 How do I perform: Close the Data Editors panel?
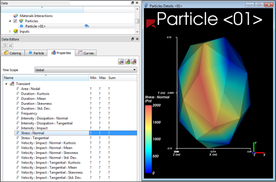tap(137, 39)
